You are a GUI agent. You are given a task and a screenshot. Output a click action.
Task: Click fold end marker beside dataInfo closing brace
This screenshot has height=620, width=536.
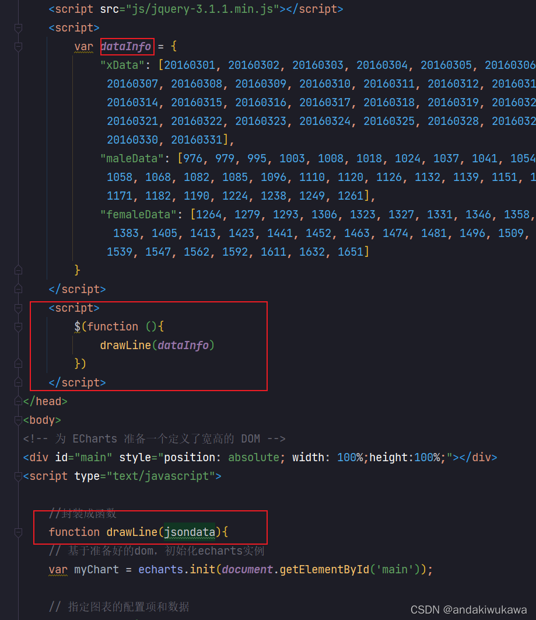pyautogui.click(x=18, y=270)
